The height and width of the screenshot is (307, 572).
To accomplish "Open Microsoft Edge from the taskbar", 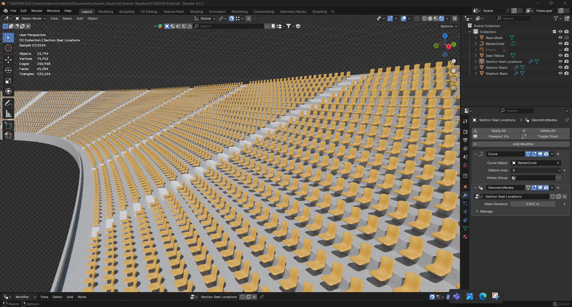I will [483, 296].
